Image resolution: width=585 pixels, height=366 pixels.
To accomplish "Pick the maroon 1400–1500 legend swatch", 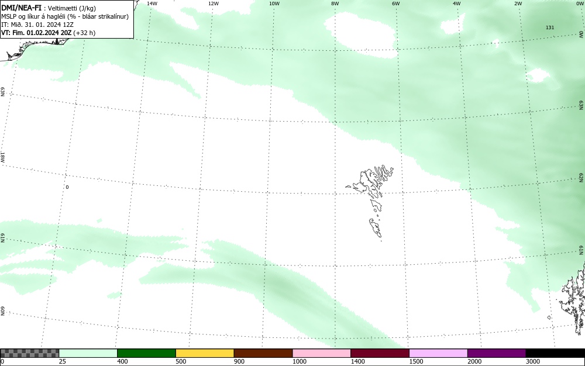I will 380,353.
